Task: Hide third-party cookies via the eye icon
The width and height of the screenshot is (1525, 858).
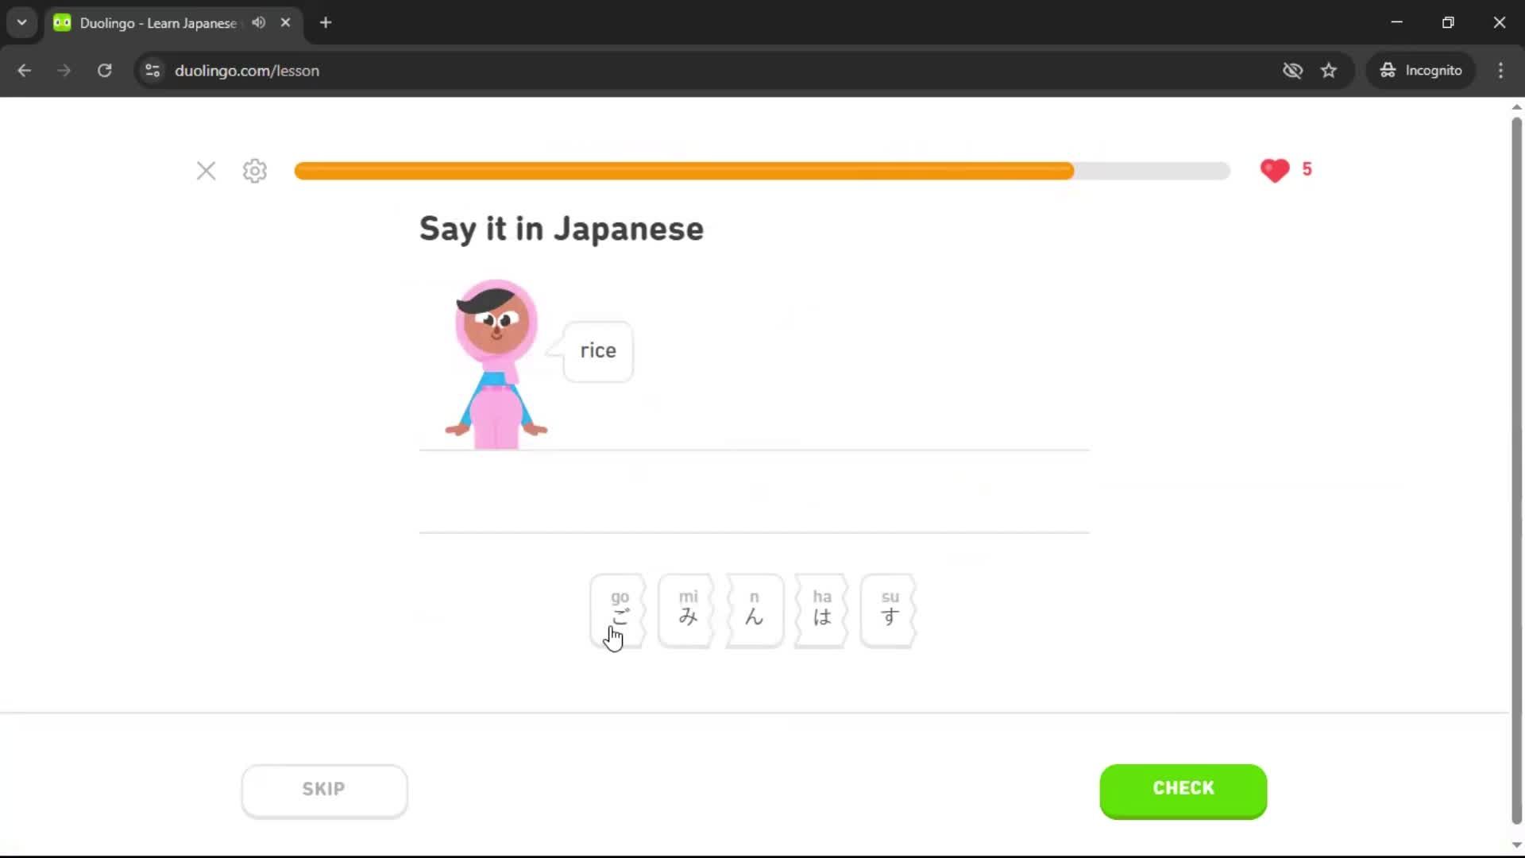Action: 1292,70
